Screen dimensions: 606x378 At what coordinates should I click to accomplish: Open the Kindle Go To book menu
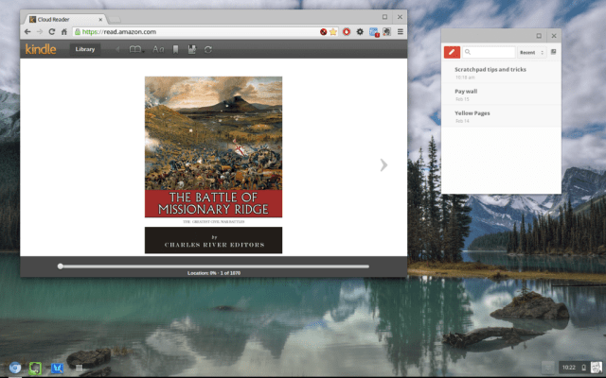coord(136,49)
